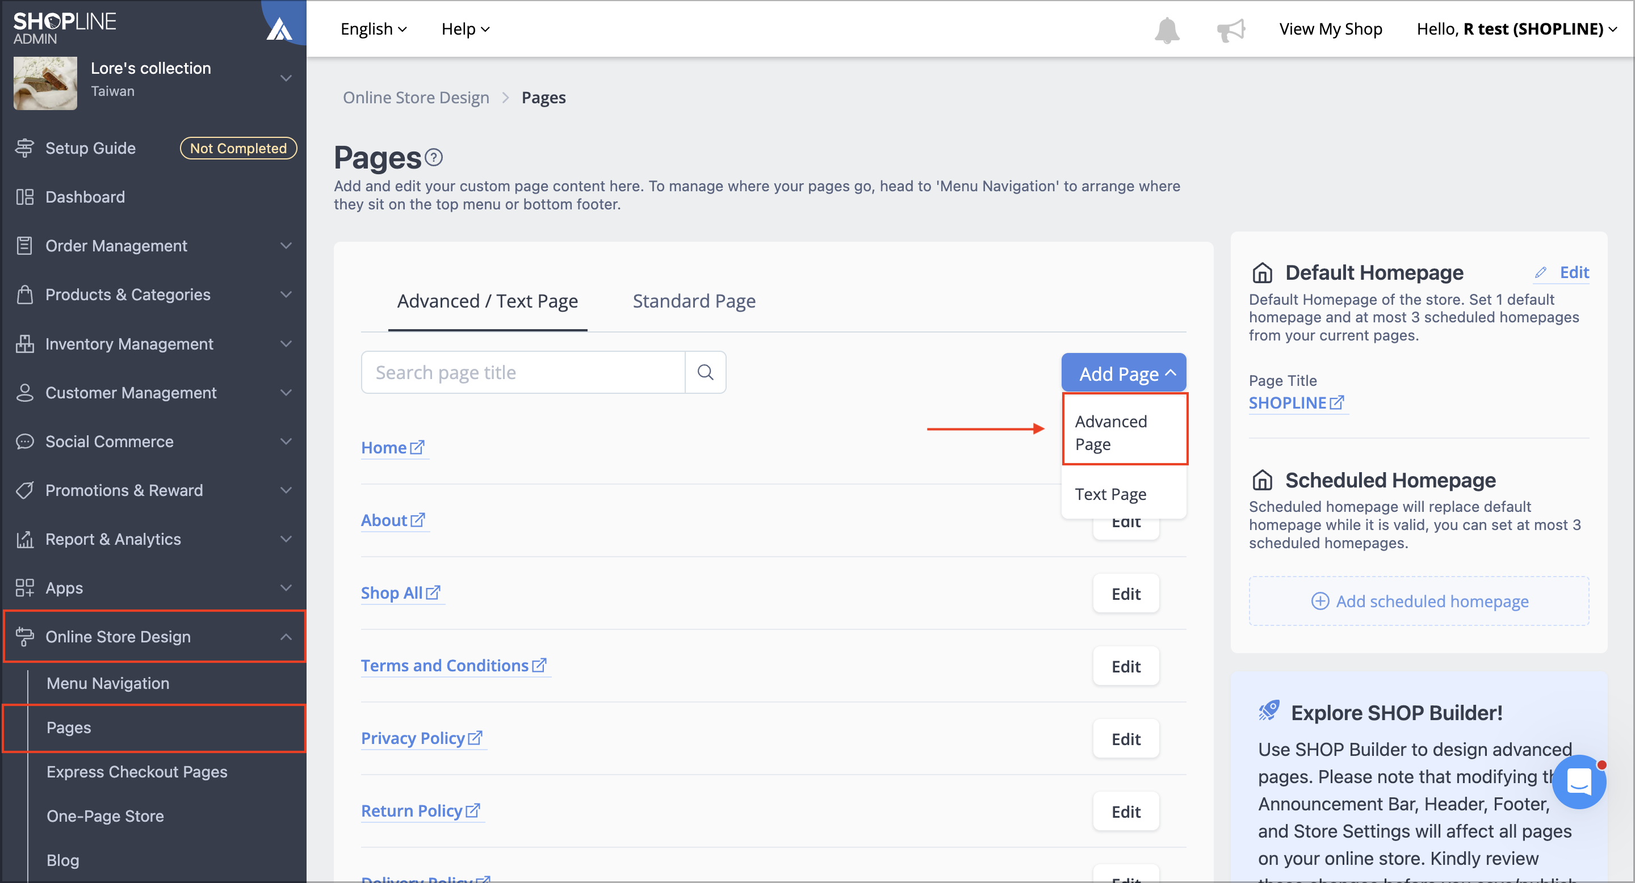Click the View My Shop link
The height and width of the screenshot is (883, 1635).
(x=1330, y=29)
